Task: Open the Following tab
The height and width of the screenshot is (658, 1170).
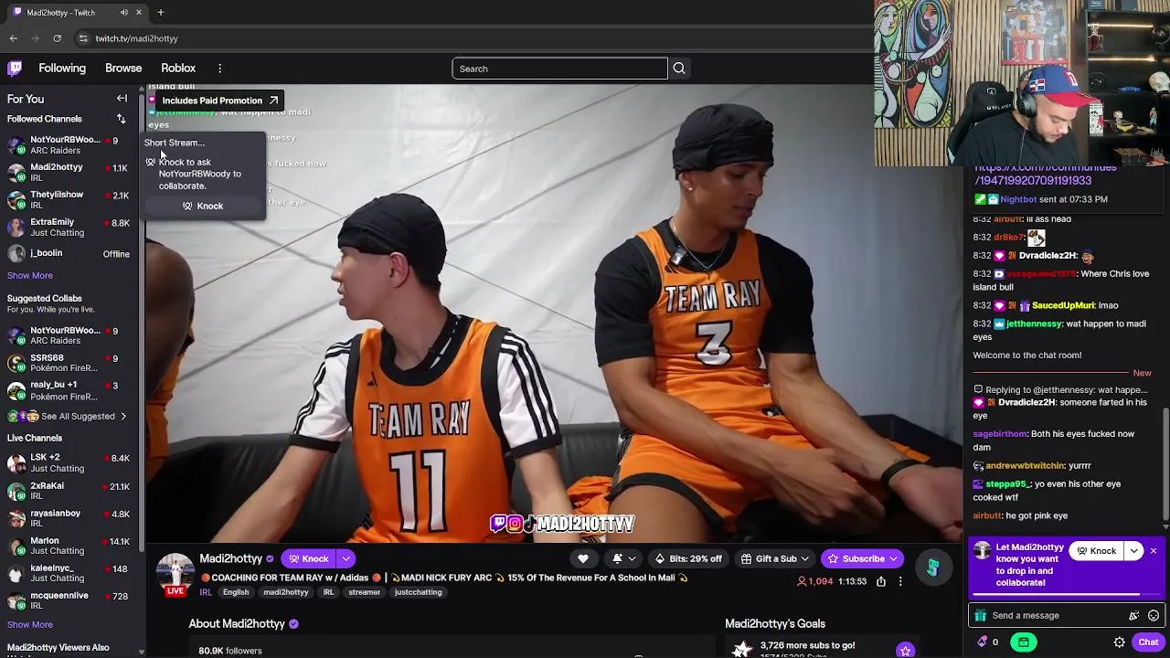Action: [x=62, y=69]
